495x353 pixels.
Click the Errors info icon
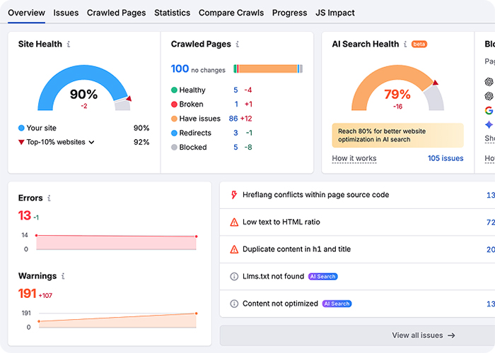pyautogui.click(x=49, y=198)
